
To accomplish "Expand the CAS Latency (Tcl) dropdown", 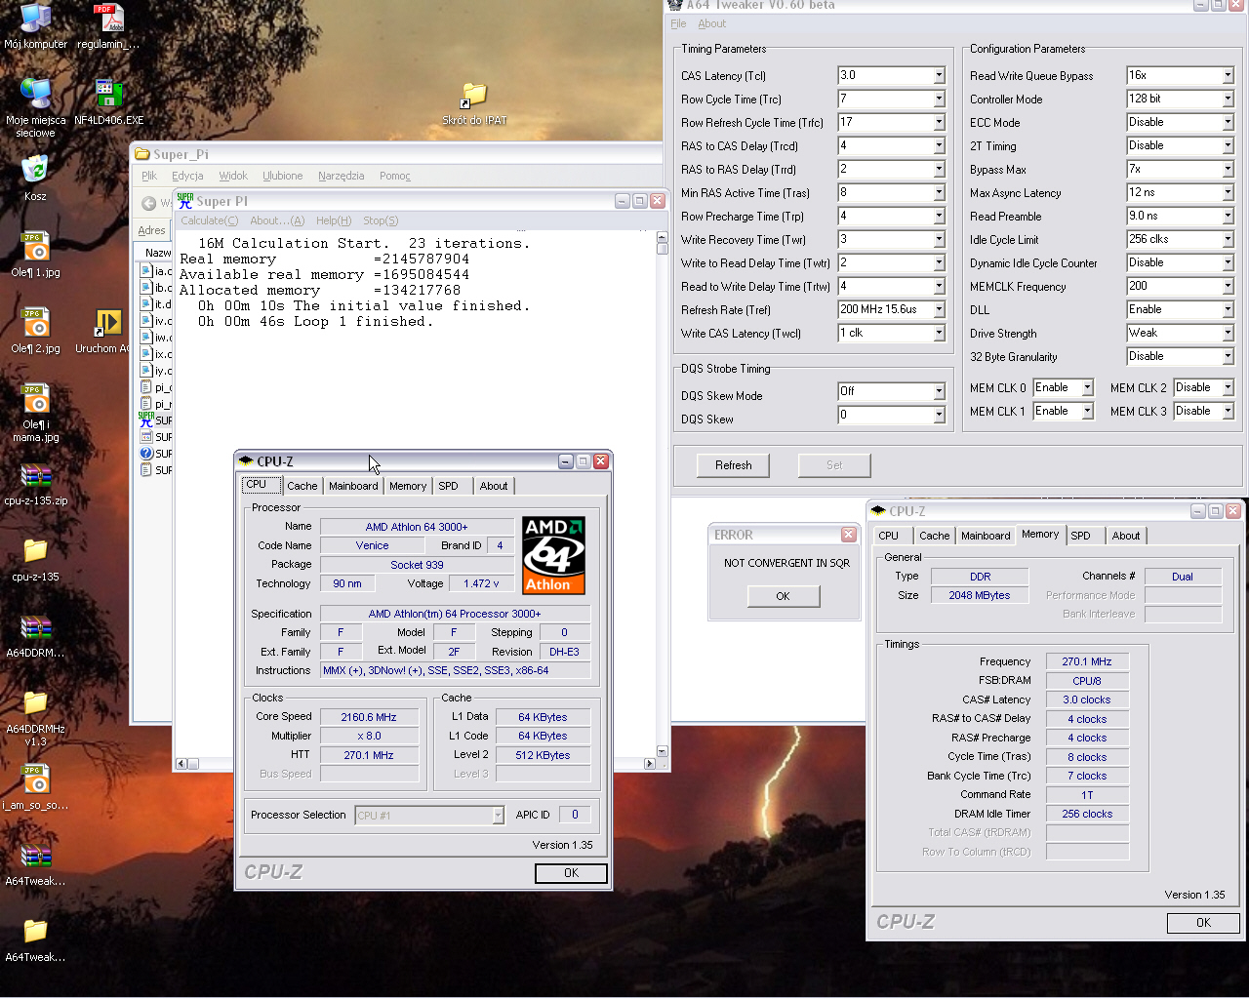I will point(939,75).
